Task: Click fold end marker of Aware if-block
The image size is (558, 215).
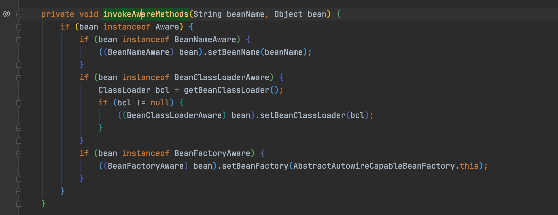Action: [19, 191]
